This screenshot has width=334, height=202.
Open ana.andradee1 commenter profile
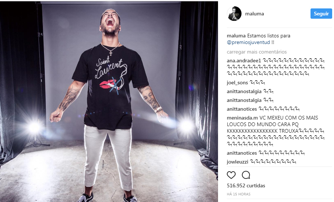click(x=244, y=60)
